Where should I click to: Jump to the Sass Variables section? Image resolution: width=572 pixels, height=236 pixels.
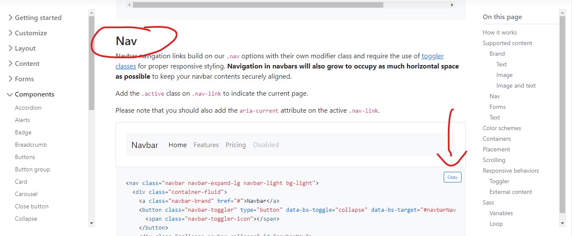501,213
